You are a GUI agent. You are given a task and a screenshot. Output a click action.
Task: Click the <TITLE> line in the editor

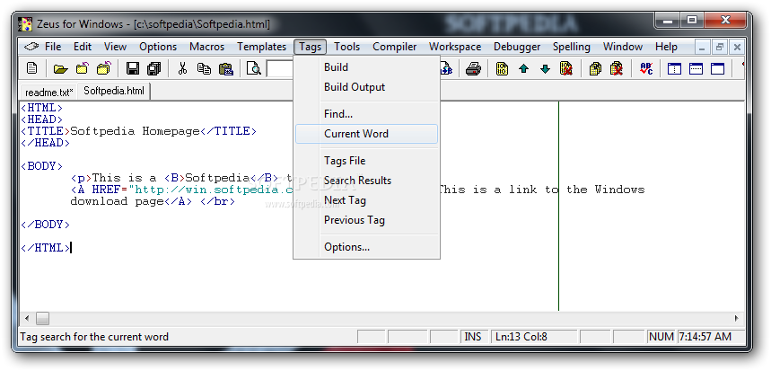click(138, 131)
